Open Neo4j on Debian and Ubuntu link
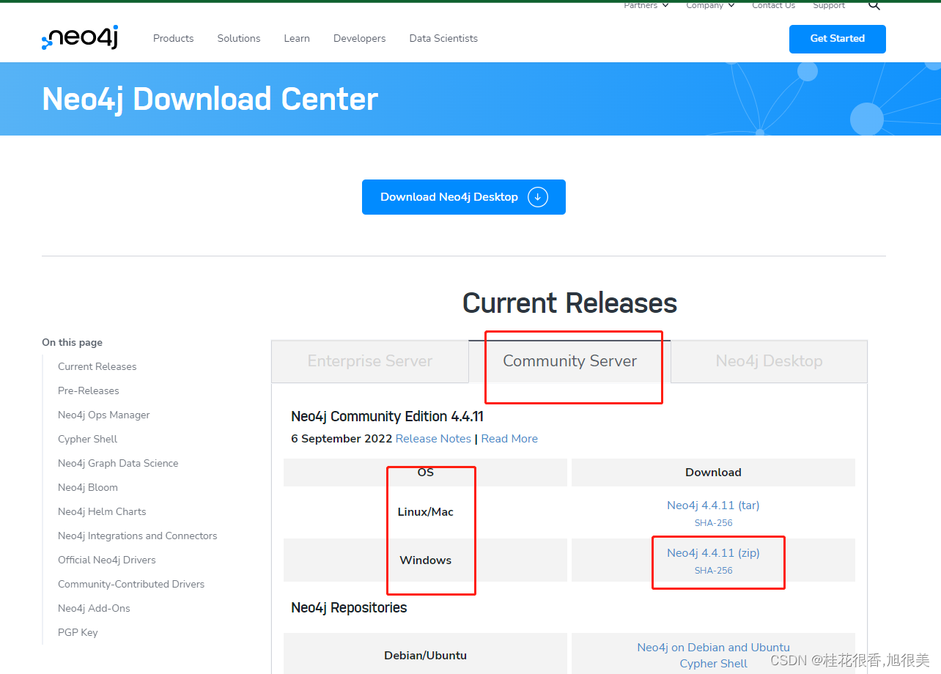Viewport: 941px width, 674px height. [713, 648]
